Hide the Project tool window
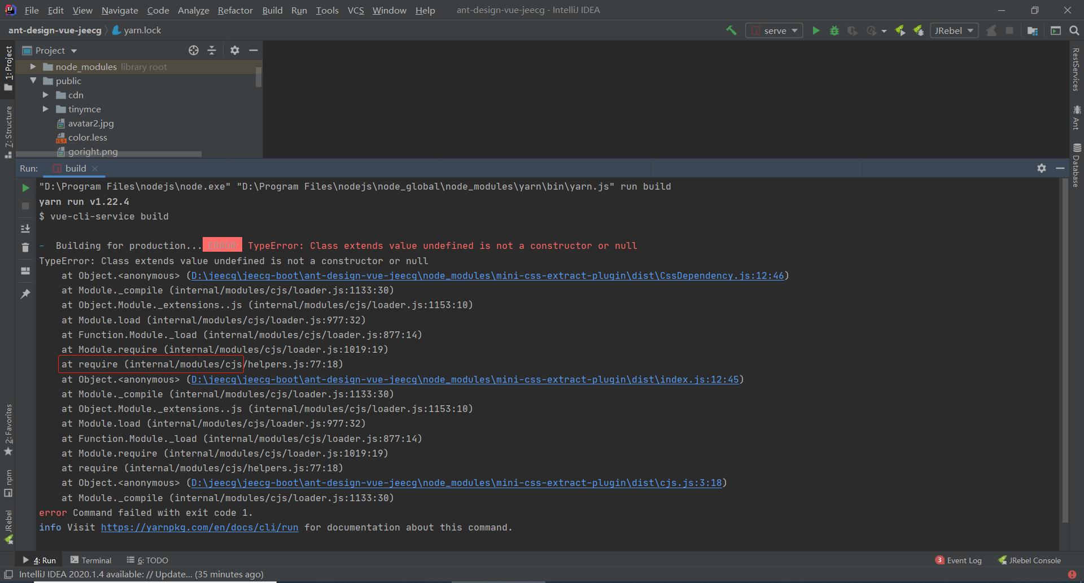 tap(253, 50)
